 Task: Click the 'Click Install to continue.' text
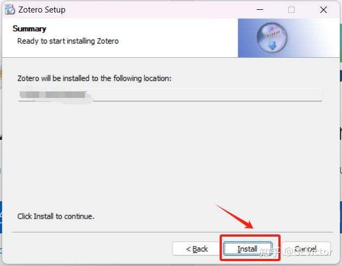[x=56, y=216]
